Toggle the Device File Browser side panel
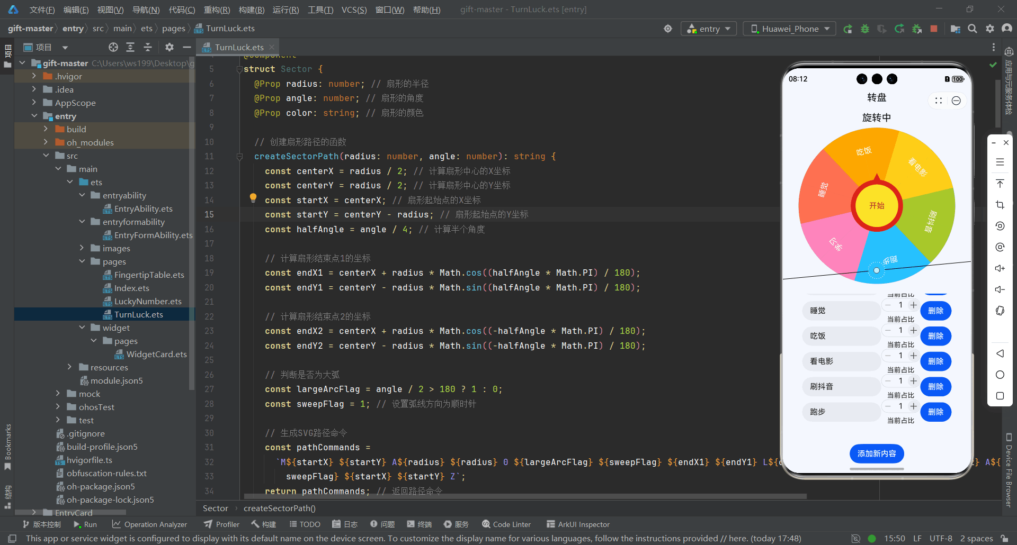The width and height of the screenshot is (1017, 545). tap(1009, 470)
